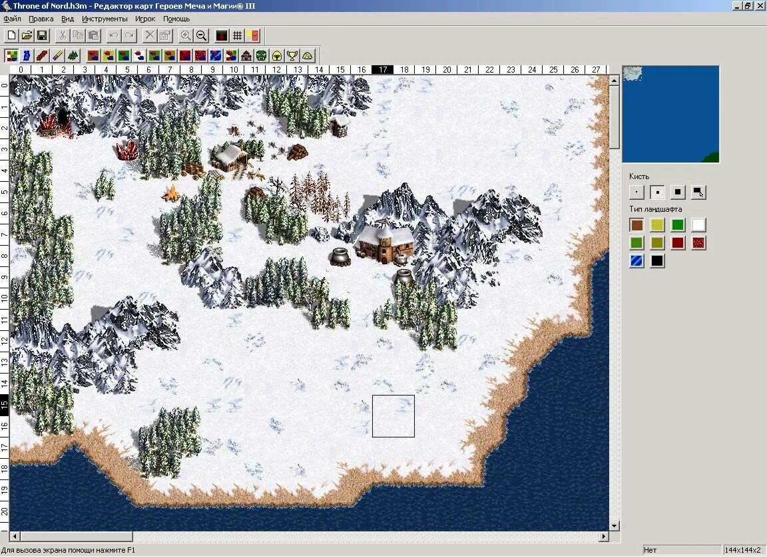Open the Rough objects palette
Viewport: 767px width, 558px height.
[170, 55]
